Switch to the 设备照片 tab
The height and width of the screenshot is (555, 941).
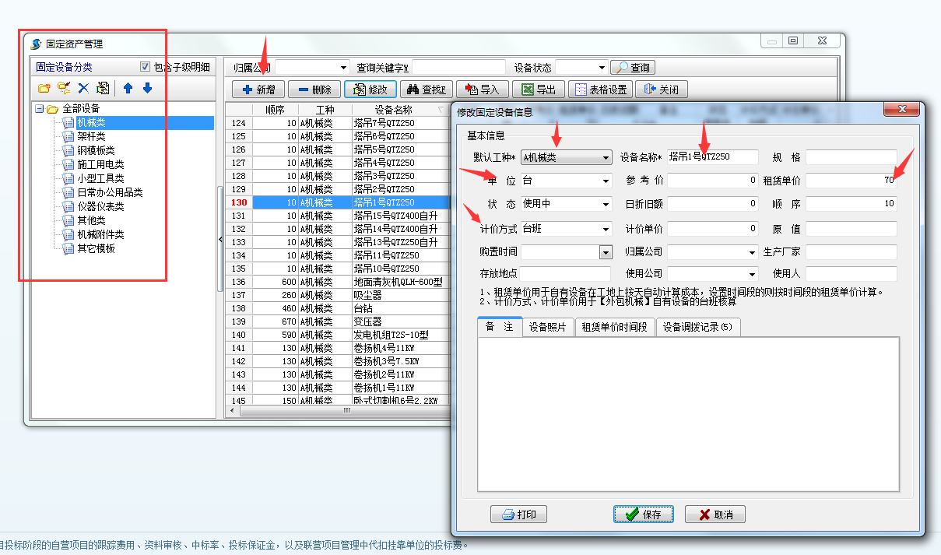click(546, 327)
